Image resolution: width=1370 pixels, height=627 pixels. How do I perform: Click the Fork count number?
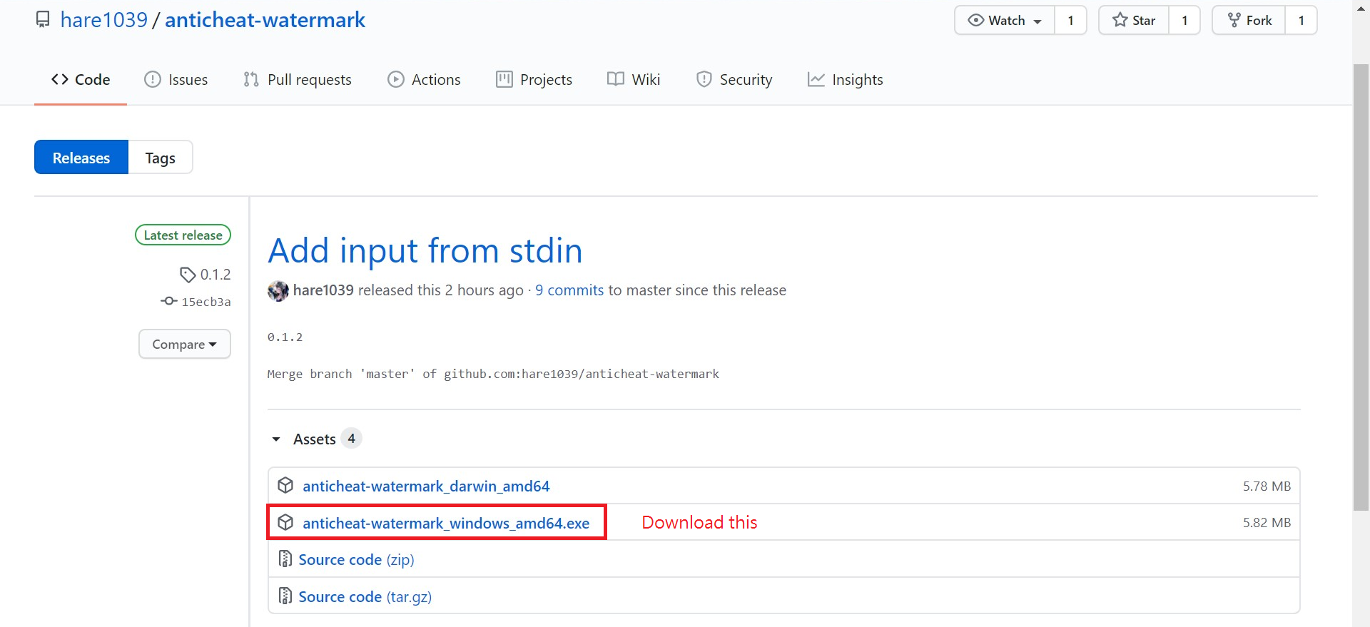1301,20
